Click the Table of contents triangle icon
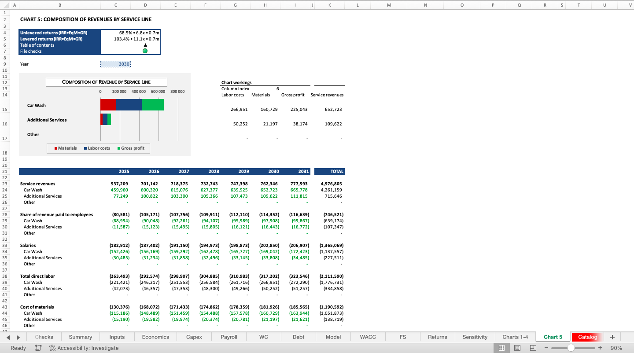This screenshot has width=634, height=353. 145,45
